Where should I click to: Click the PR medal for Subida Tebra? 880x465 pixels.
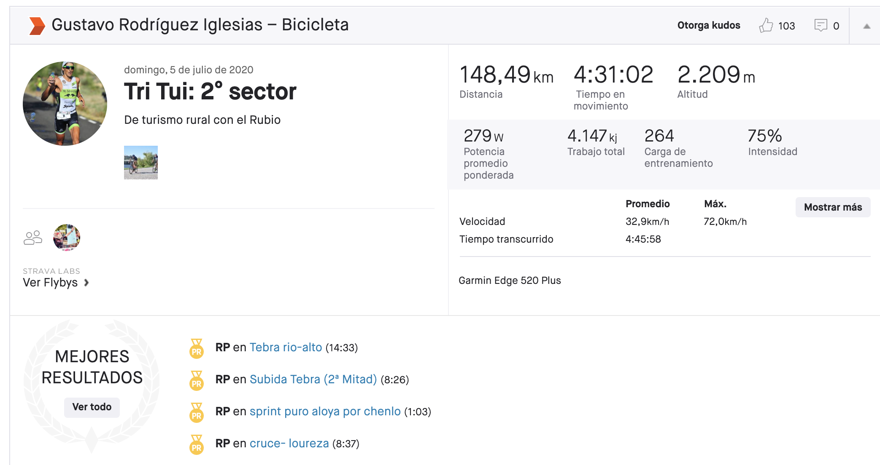197,380
